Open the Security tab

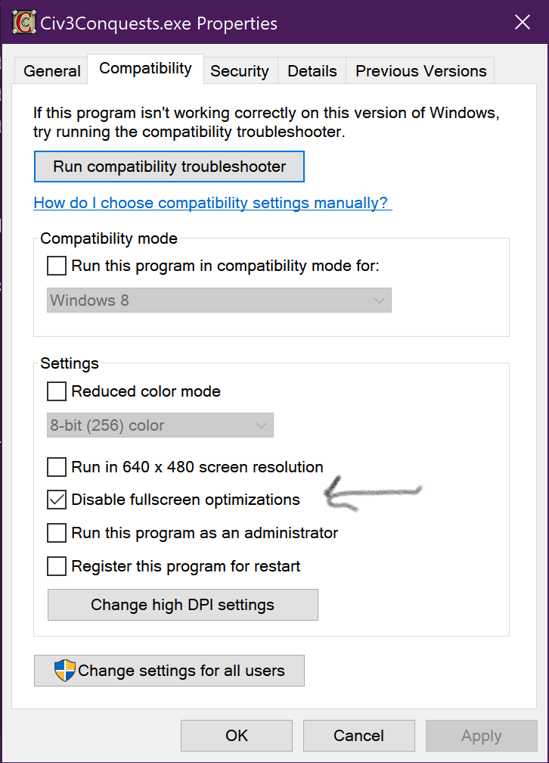[x=239, y=71]
